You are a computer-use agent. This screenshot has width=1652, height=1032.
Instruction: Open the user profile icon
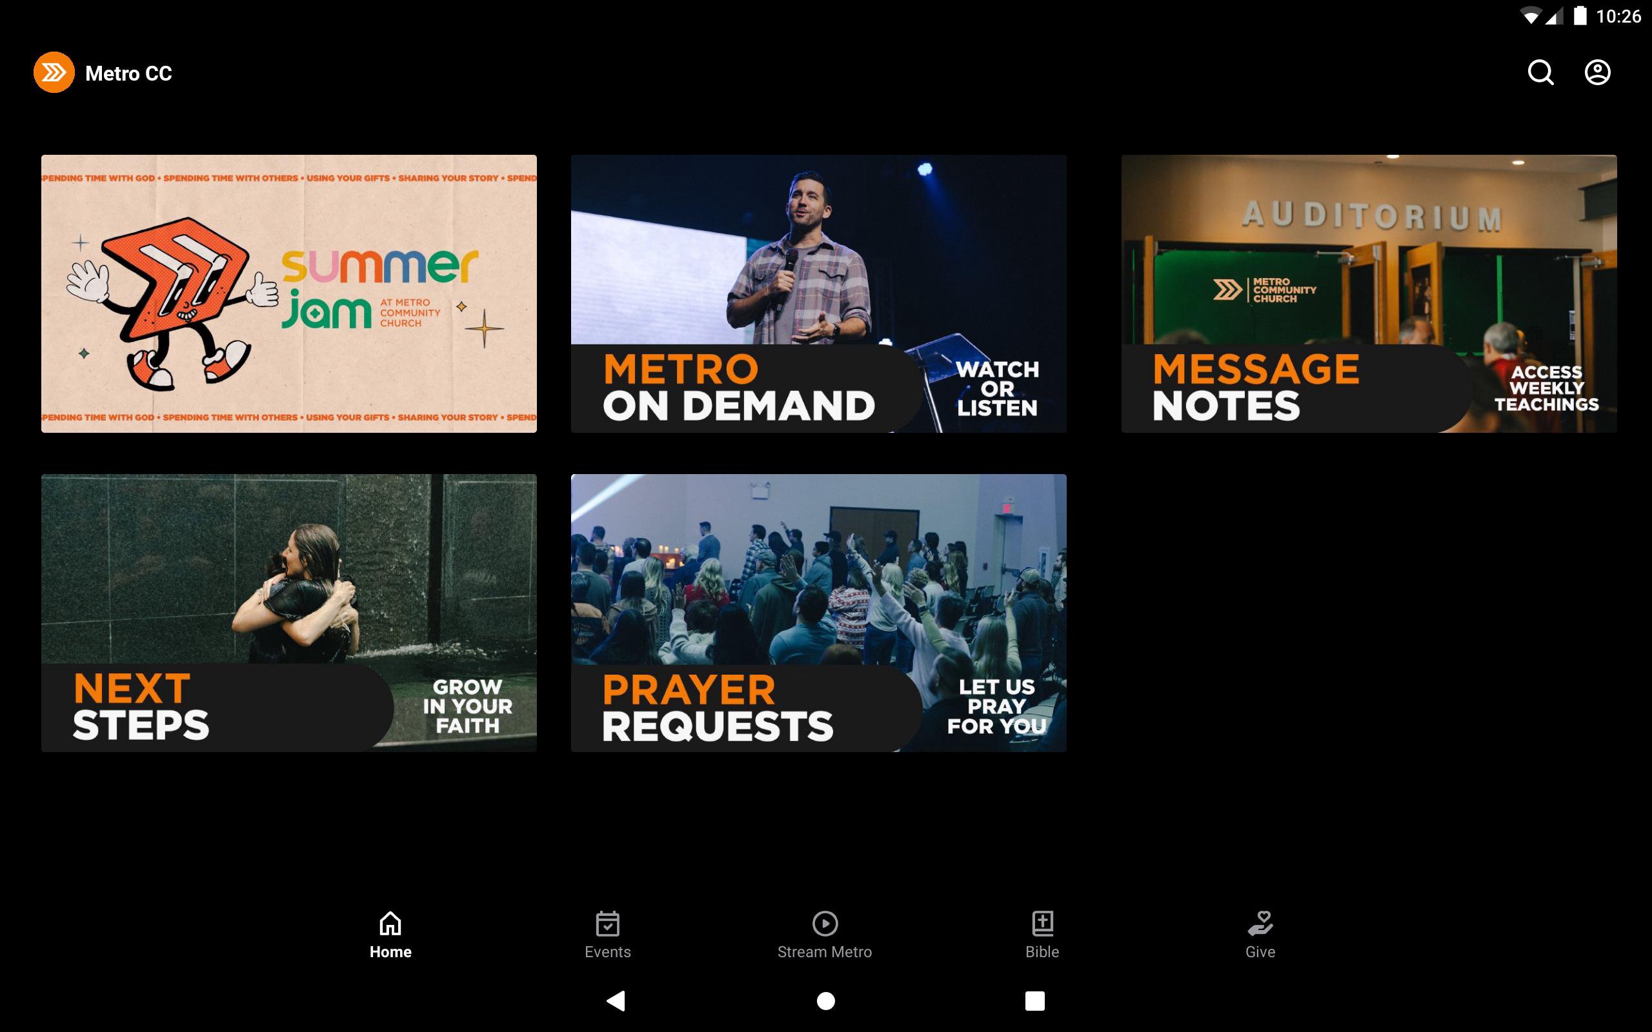(x=1597, y=72)
